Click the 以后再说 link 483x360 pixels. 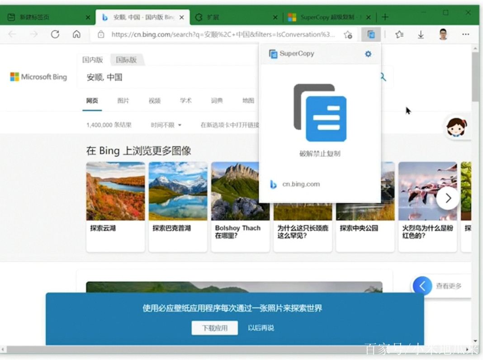pos(261,328)
